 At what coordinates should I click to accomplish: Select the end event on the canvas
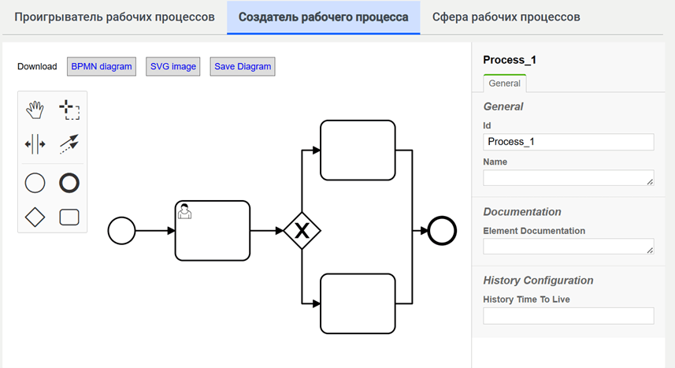442,231
